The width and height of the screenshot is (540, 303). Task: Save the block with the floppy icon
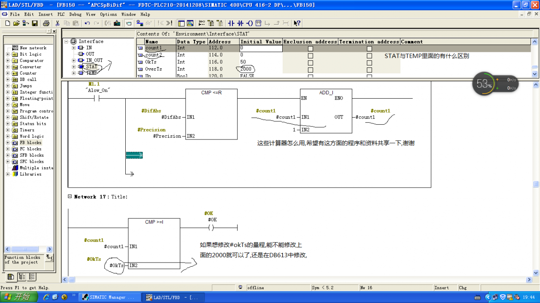coord(35,23)
